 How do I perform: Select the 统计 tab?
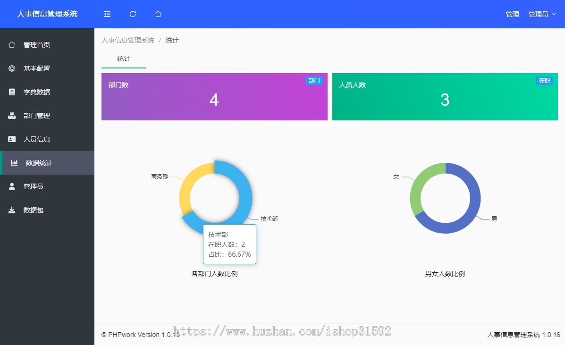(124, 59)
